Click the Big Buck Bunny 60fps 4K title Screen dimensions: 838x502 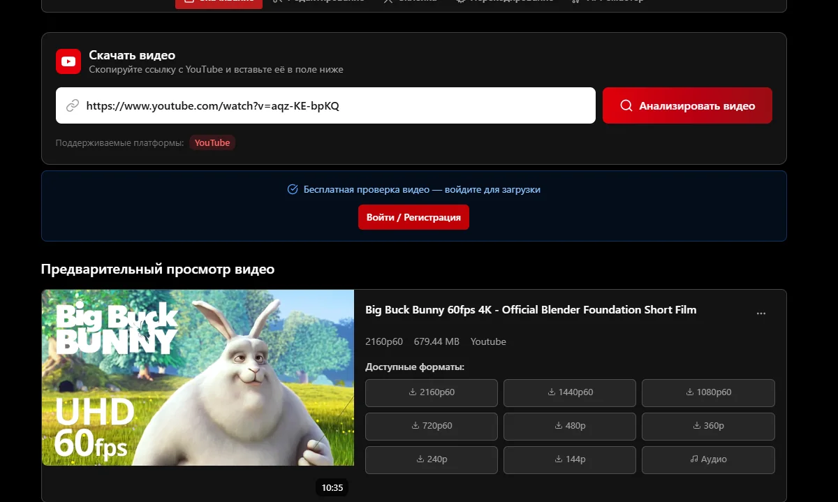pyautogui.click(x=531, y=309)
